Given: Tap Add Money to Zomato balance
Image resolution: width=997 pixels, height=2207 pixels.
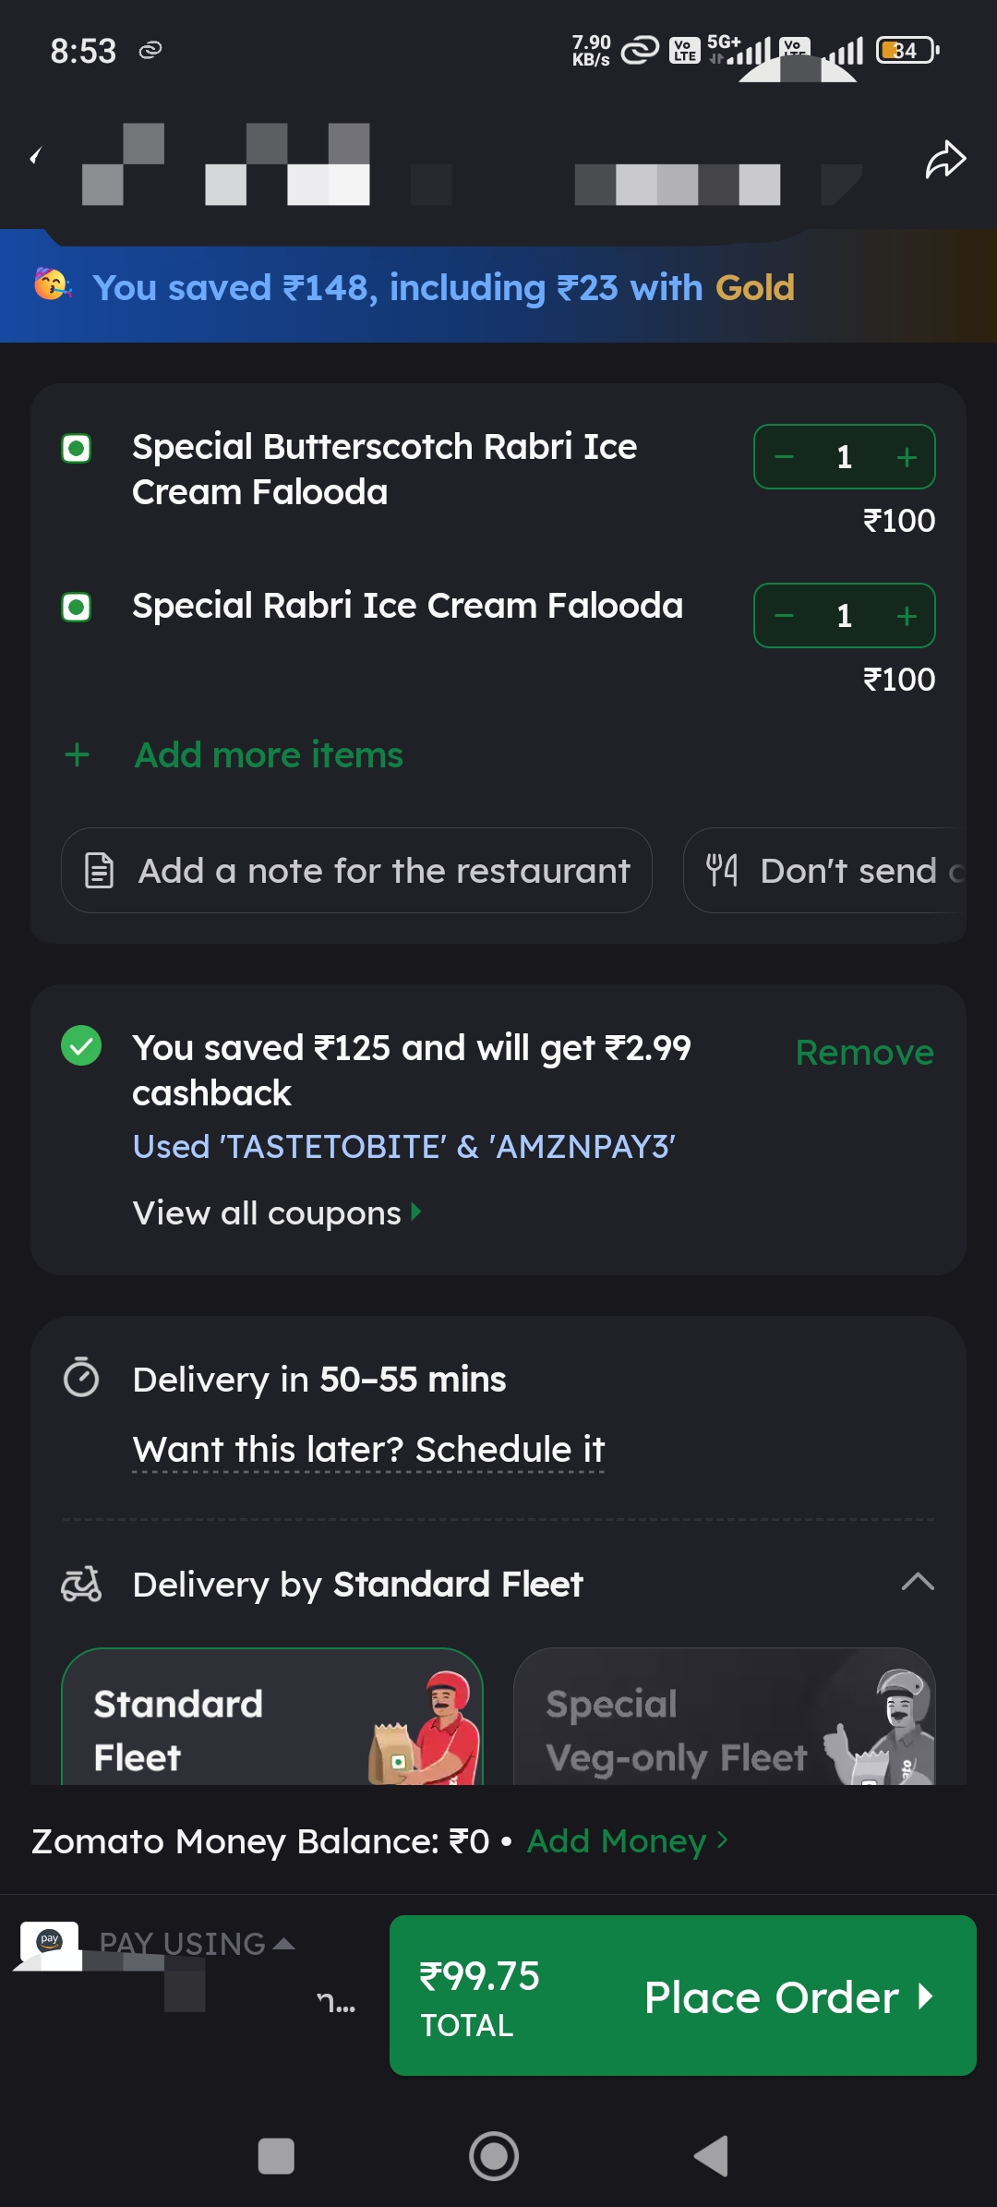Looking at the screenshot, I should coord(627,1841).
